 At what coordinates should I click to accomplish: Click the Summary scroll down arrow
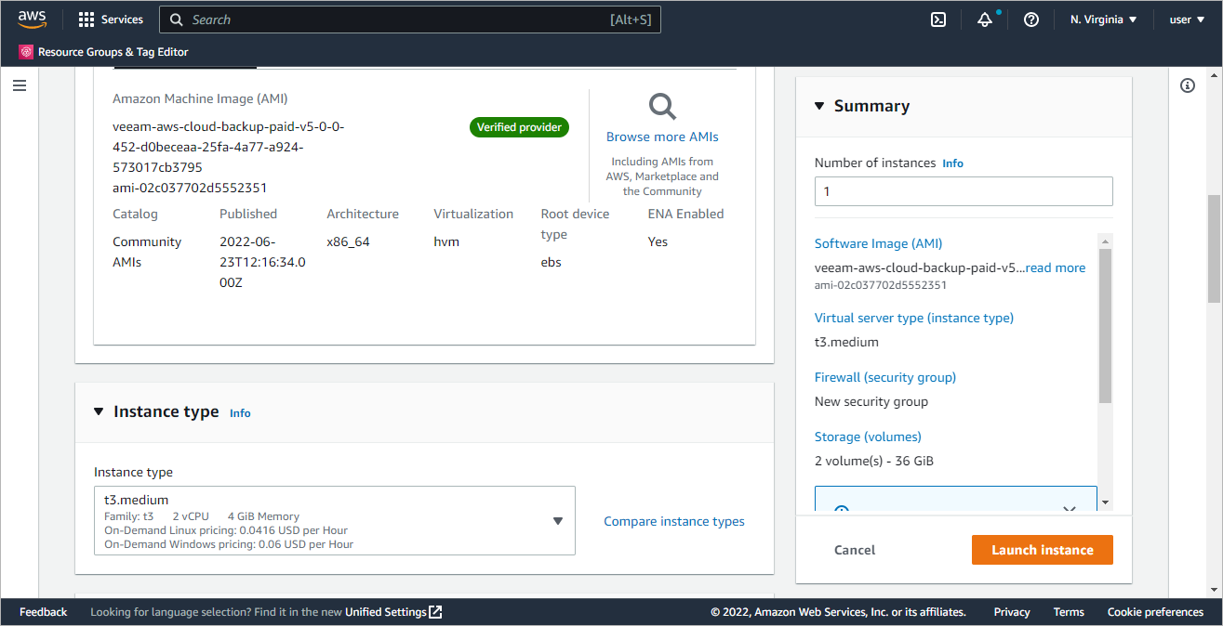[1105, 502]
